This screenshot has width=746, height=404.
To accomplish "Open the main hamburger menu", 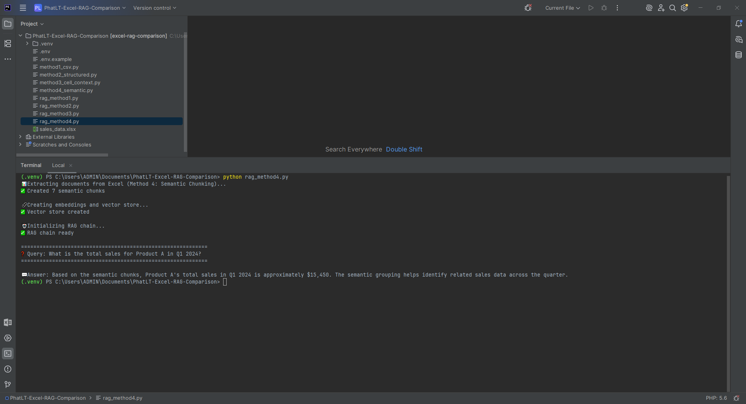I will (x=23, y=8).
